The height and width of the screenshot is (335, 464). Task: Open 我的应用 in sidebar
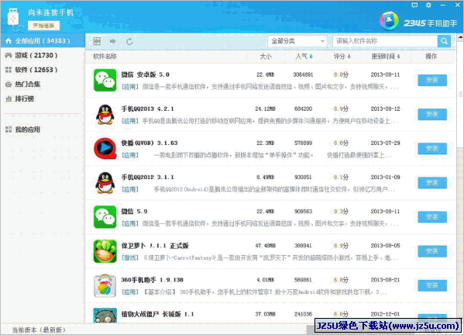[x=43, y=130]
